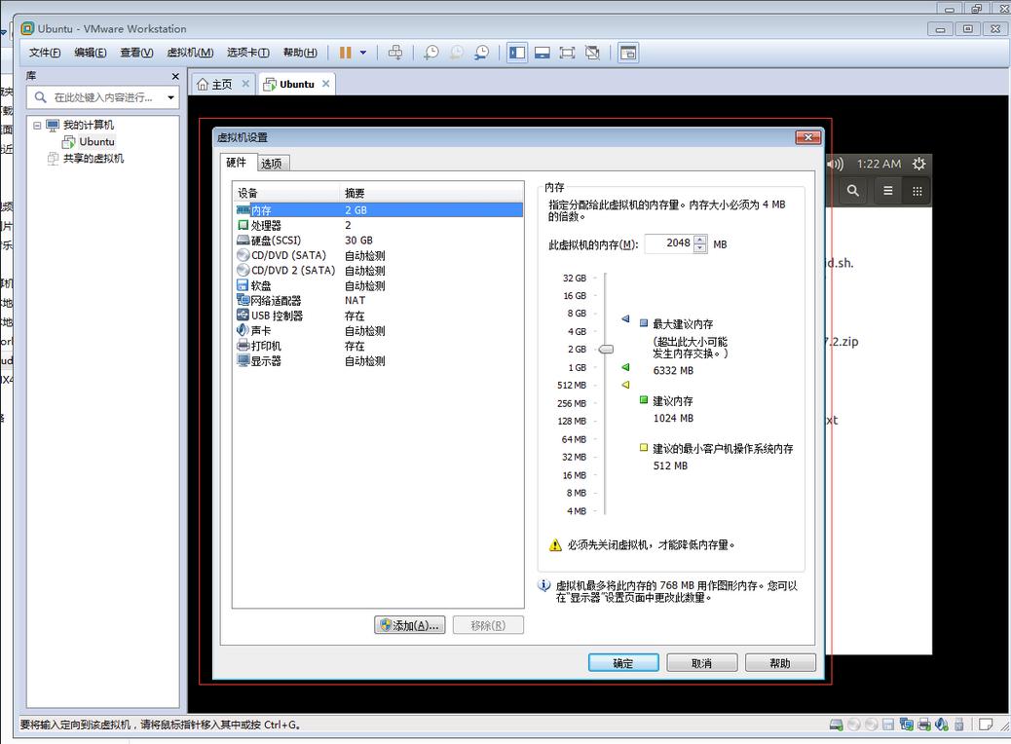Click the memory size input field
Image resolution: width=1011 pixels, height=744 pixels.
point(668,243)
